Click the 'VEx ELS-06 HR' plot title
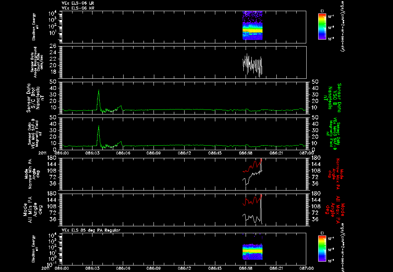This screenshot has height=272, width=393. tap(78, 8)
